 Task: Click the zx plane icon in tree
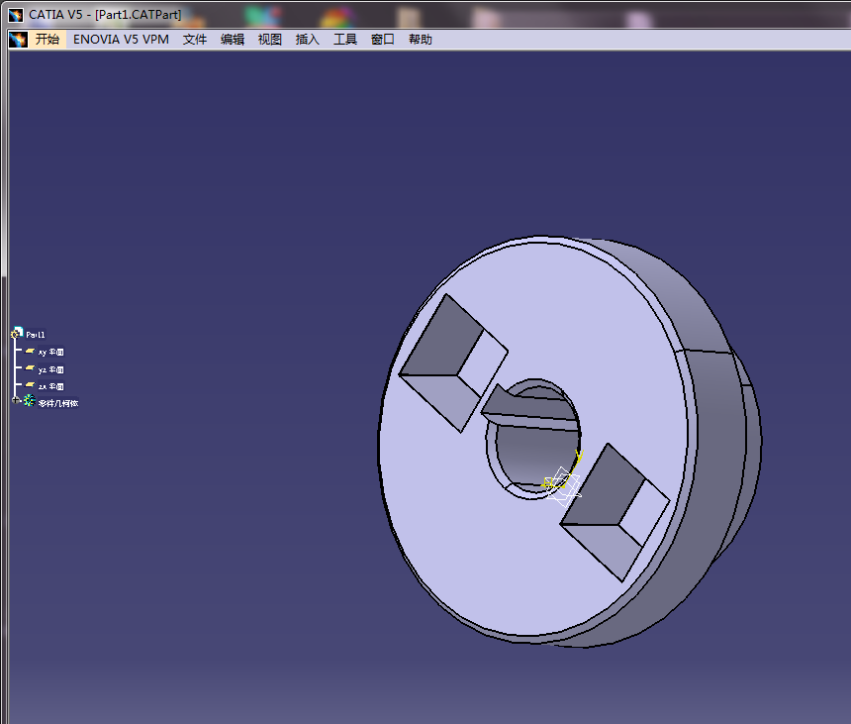[30, 385]
